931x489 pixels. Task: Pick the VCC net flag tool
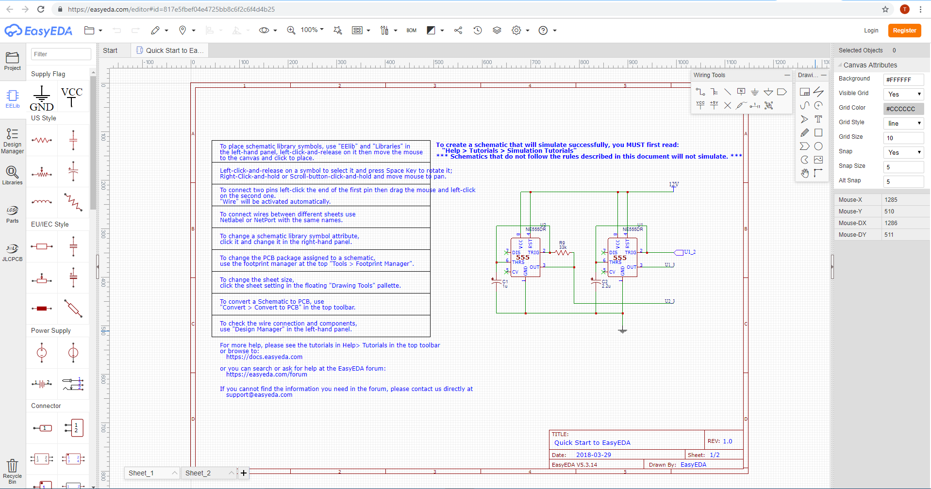700,105
